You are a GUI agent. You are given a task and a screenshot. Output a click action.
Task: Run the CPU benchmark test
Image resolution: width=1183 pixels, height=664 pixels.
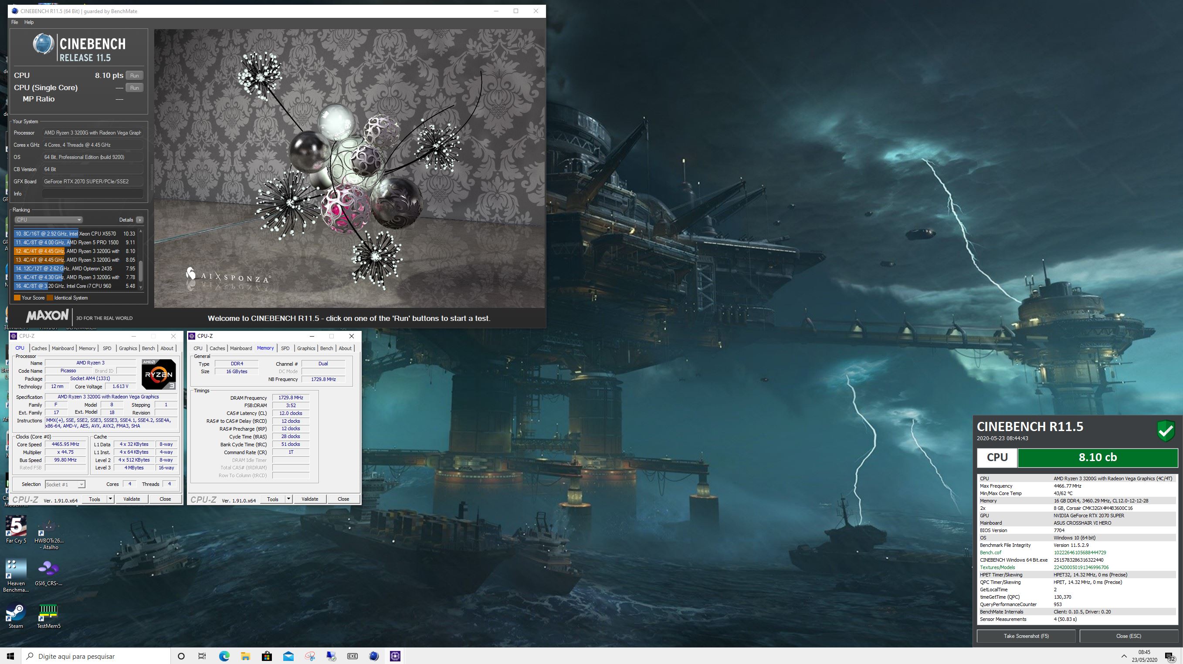coord(135,75)
